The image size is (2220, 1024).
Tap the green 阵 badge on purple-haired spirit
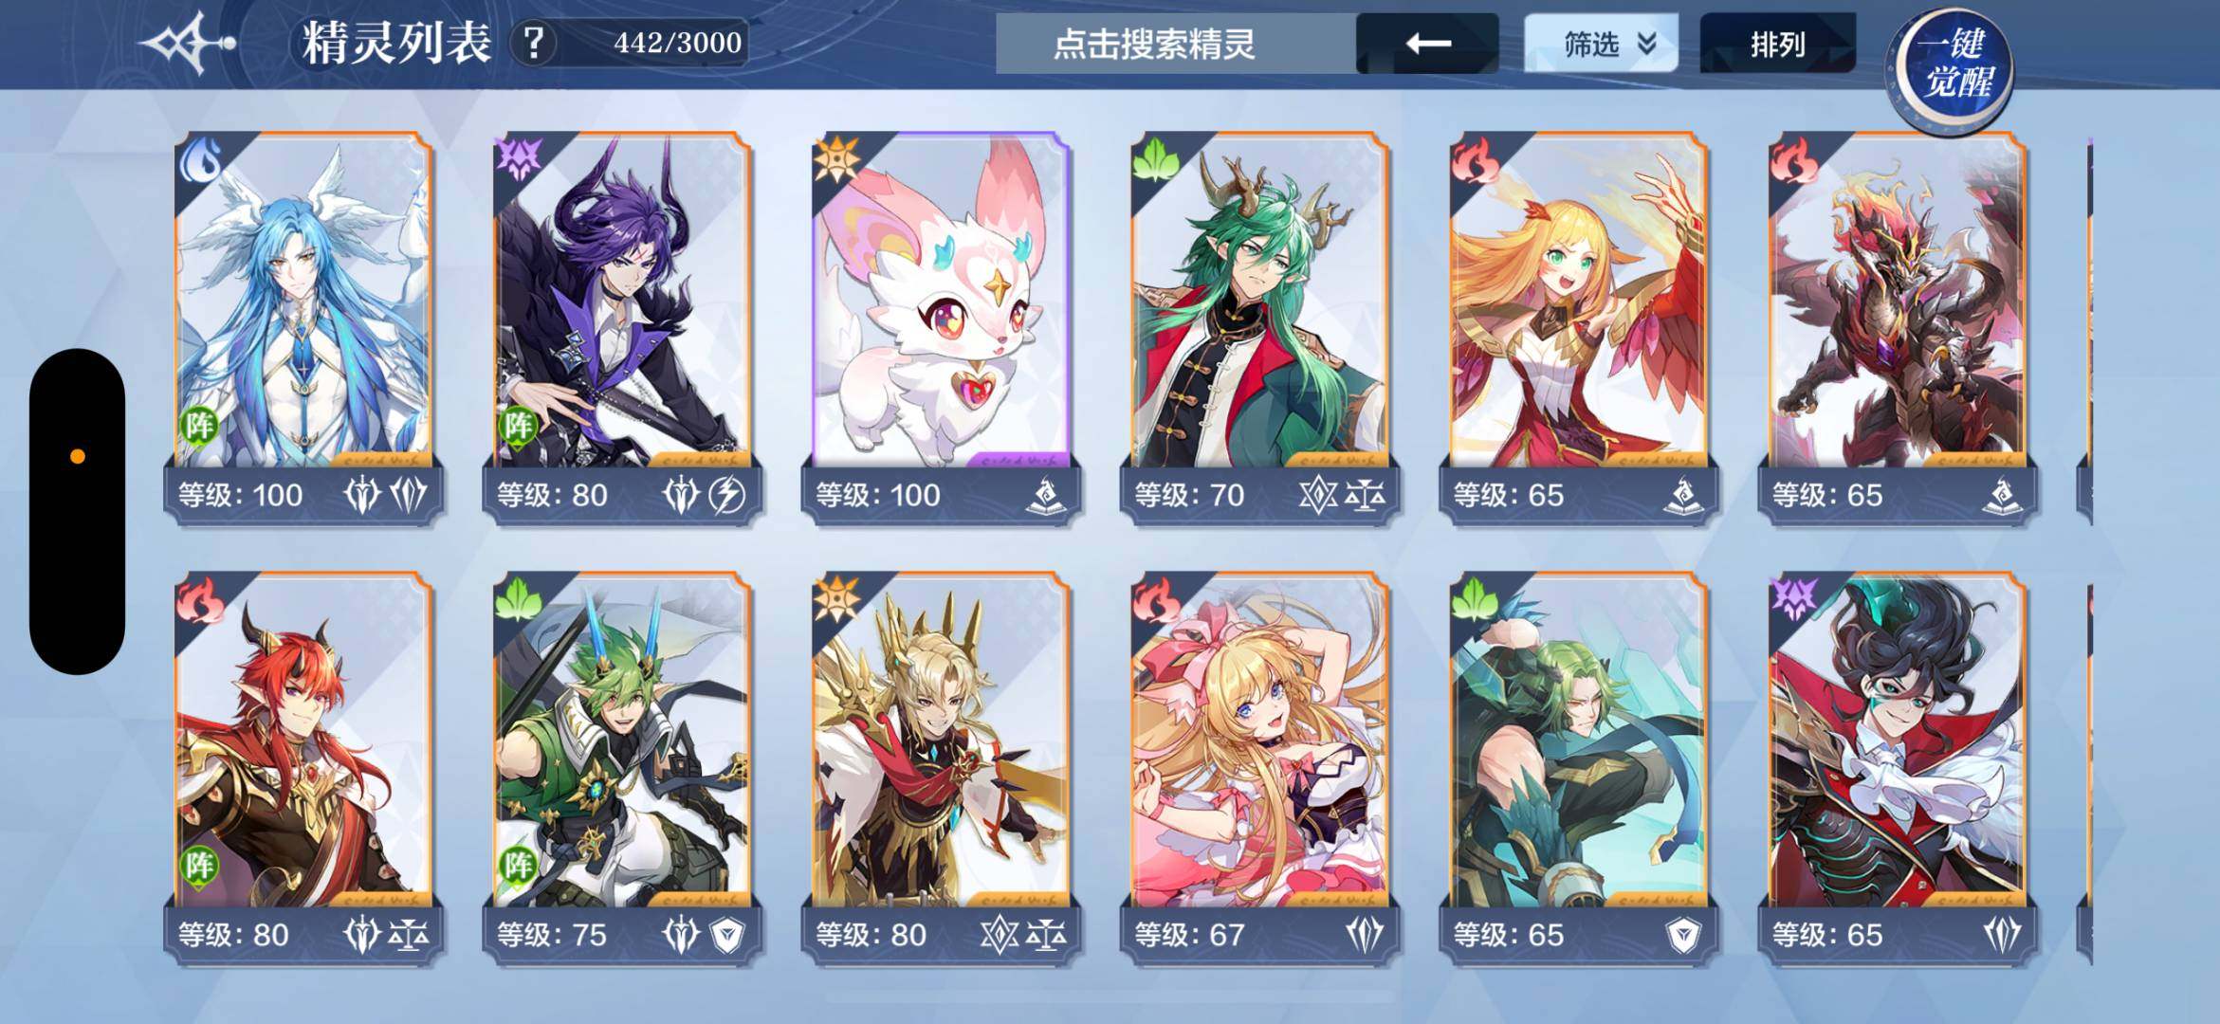pyautogui.click(x=518, y=425)
